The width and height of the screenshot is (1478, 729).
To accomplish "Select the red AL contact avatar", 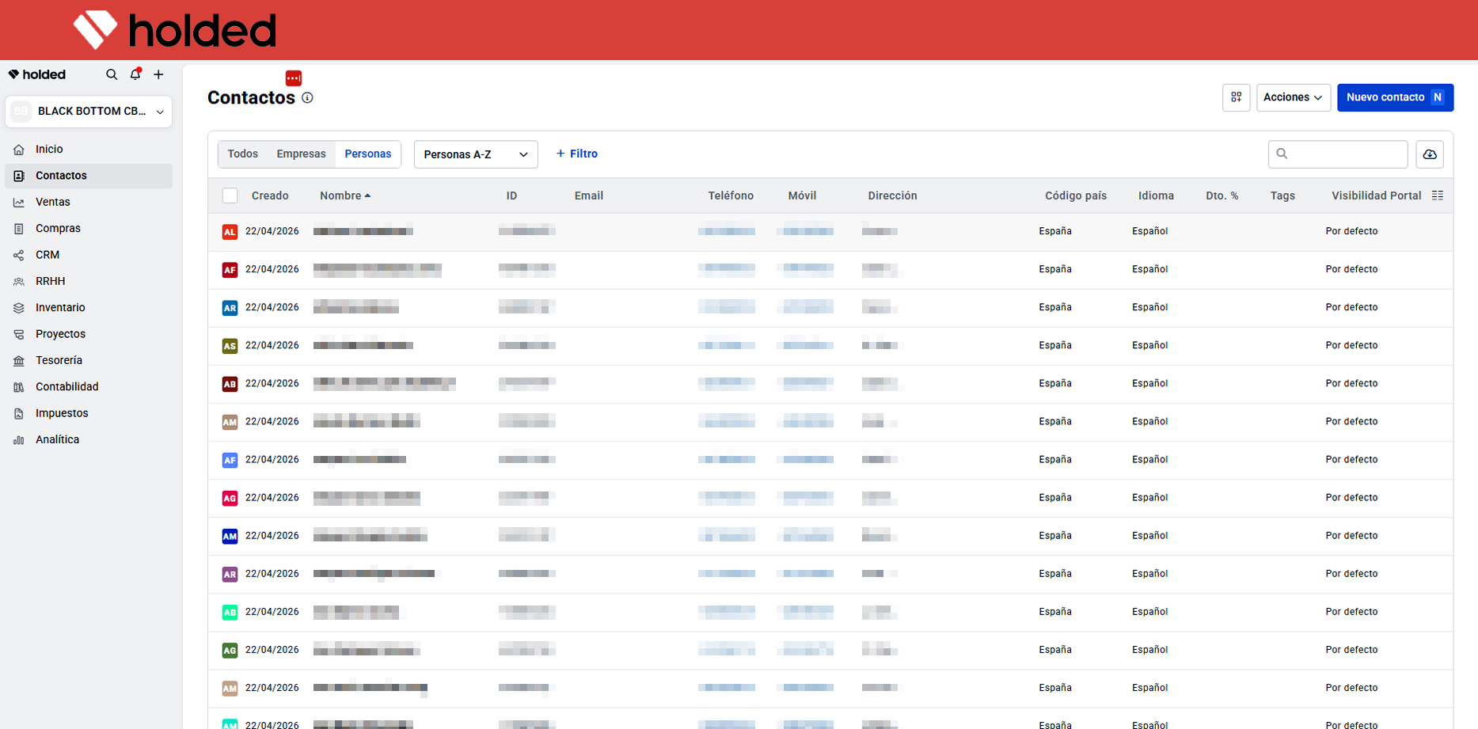I will pos(230,232).
